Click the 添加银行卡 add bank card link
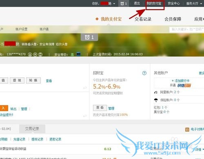This screenshot has height=159, width=204. pos(181,81)
